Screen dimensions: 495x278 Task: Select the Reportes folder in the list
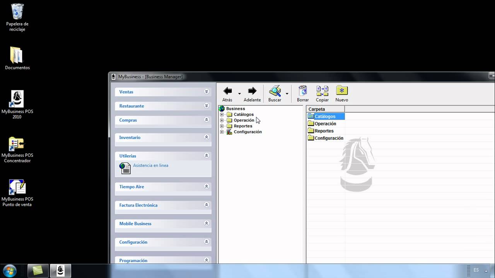[x=324, y=131]
